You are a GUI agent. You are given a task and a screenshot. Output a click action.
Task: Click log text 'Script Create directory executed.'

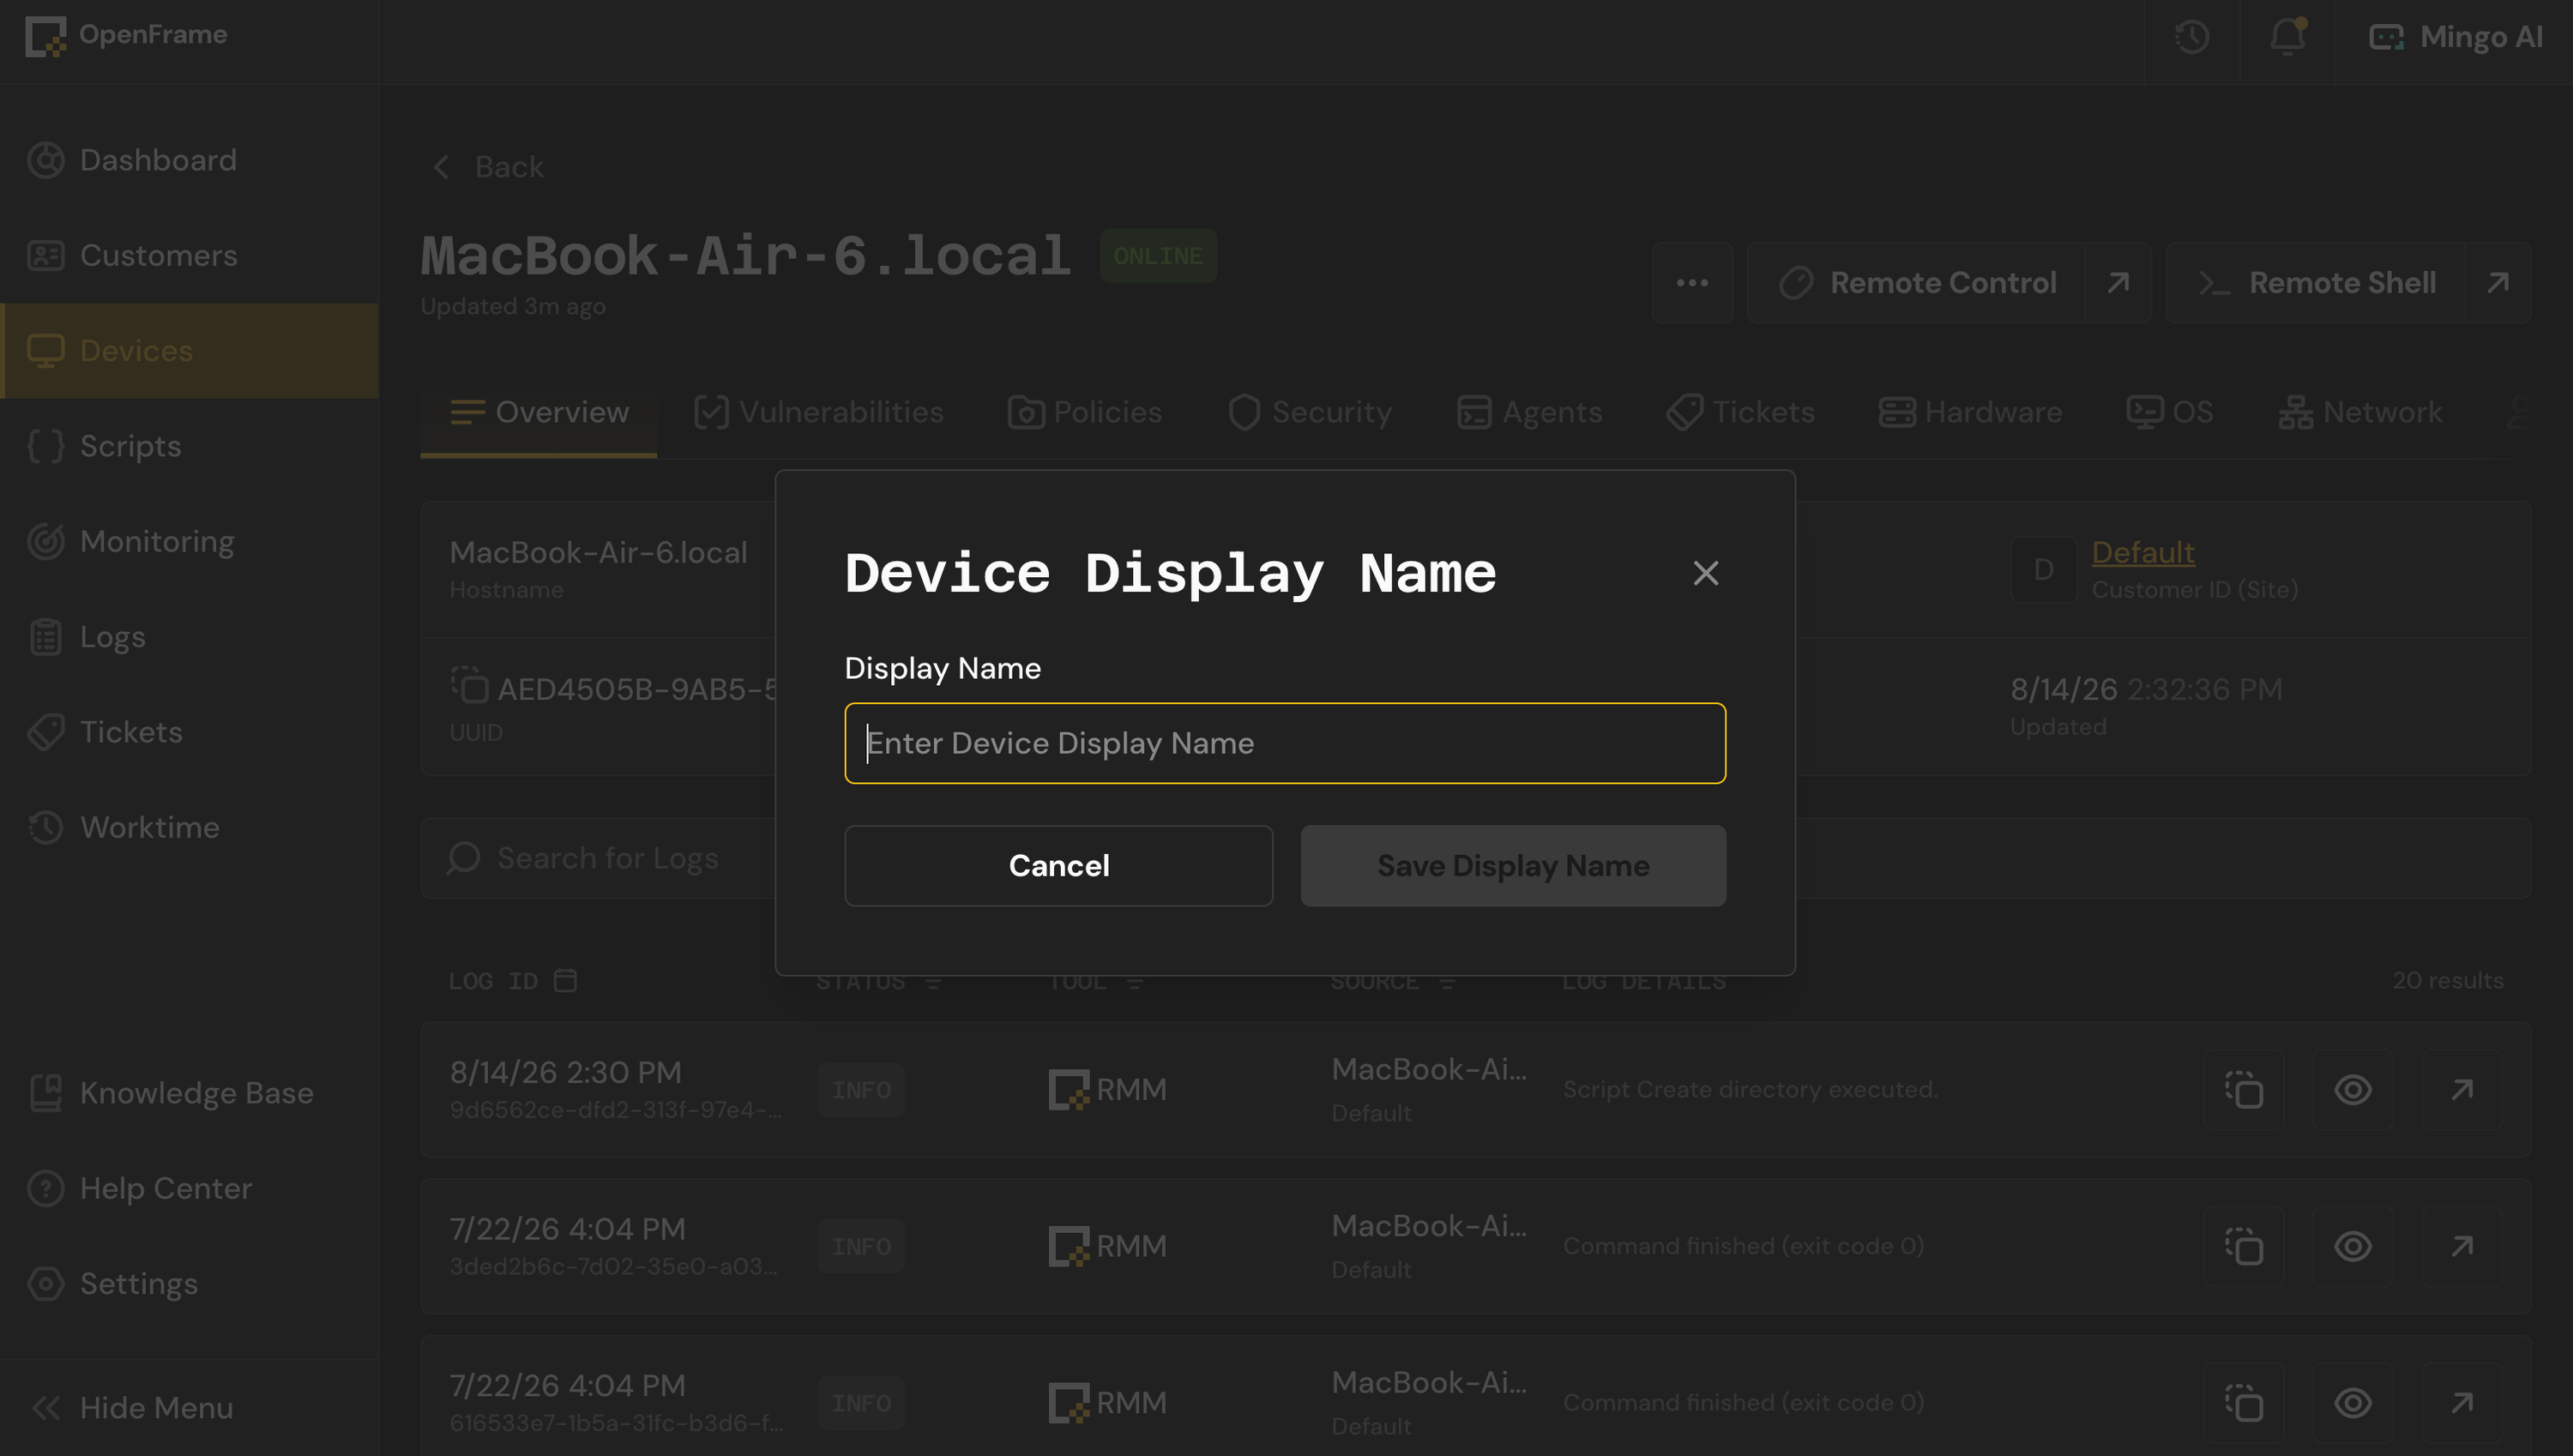pos(1750,1090)
